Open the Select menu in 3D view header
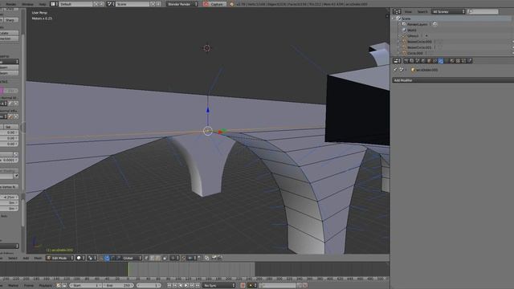This screenshot has width=514, height=289. point(13,258)
